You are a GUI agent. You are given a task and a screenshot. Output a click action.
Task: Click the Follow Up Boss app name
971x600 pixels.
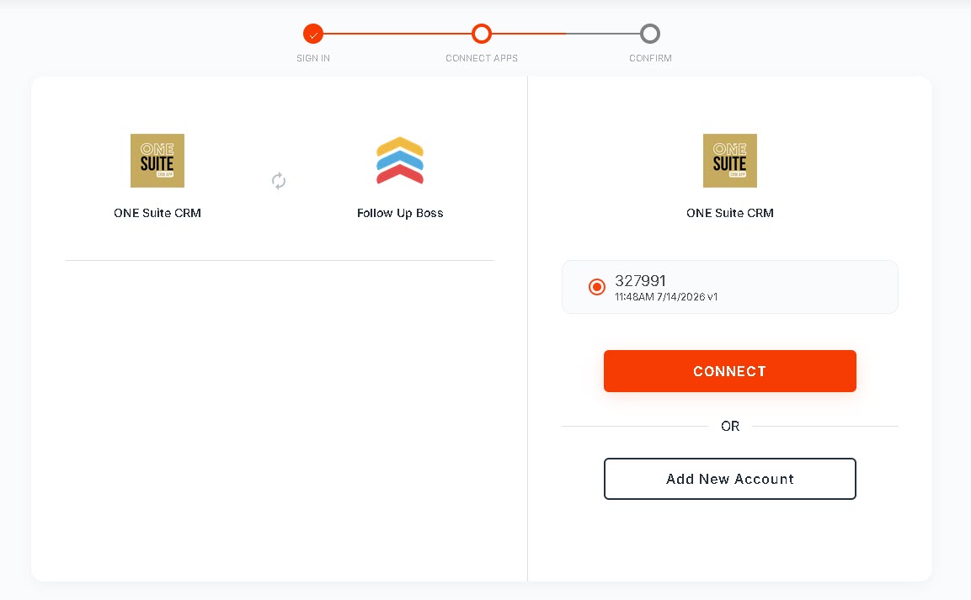[400, 213]
